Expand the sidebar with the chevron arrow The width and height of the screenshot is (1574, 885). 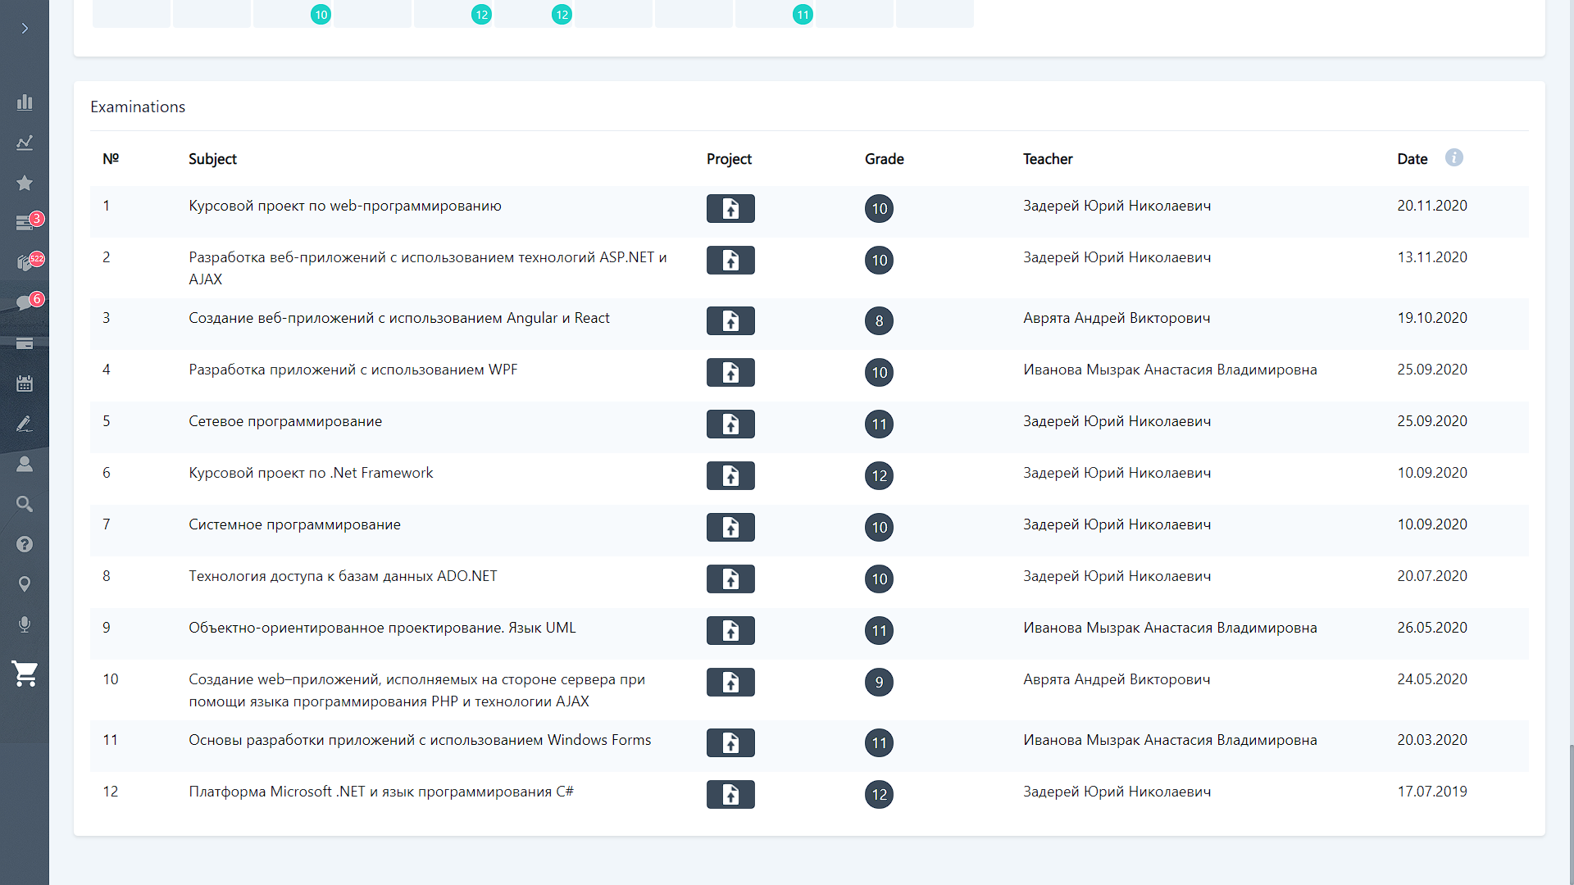pyautogui.click(x=25, y=29)
